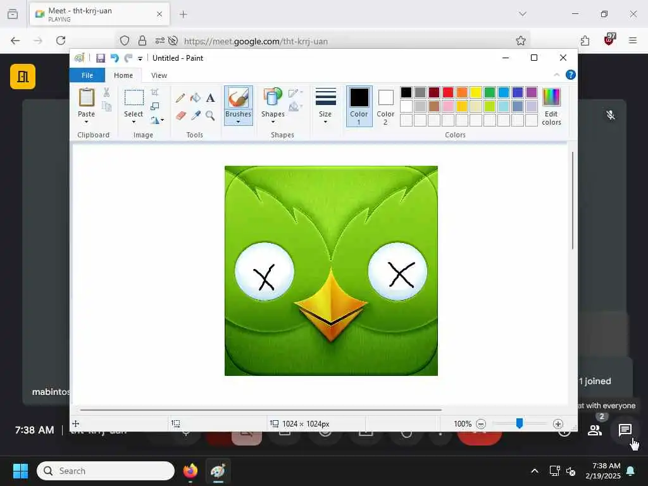Click the Shapes gallery icon
This screenshot has height=486, width=648.
(x=273, y=98)
